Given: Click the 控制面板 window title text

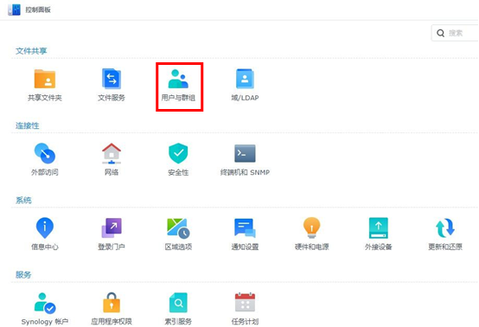Looking at the screenshot, I should click(38, 10).
